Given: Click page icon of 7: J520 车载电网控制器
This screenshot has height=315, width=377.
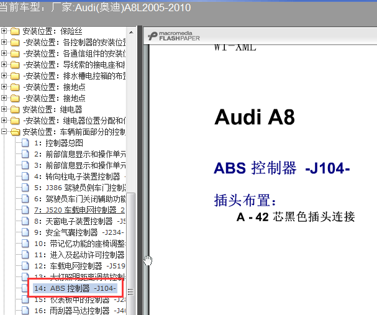Looking at the screenshot, I should coord(25,210).
